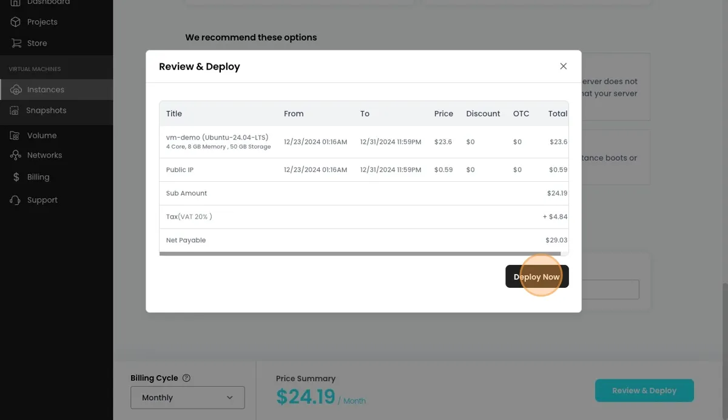Click the Instances label in the sidebar

pyautogui.click(x=45, y=90)
